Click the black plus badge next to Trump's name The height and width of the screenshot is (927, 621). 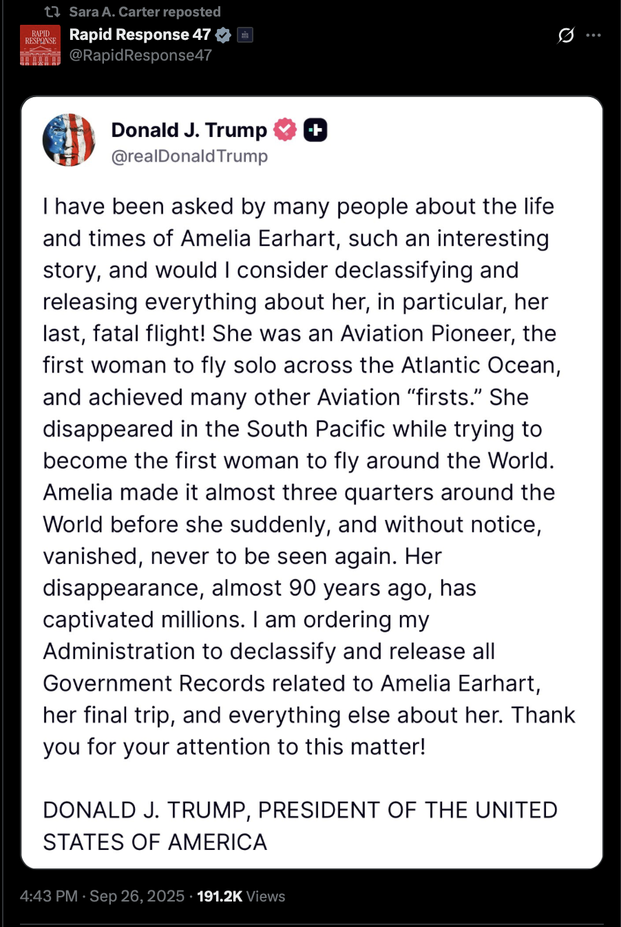coord(315,129)
